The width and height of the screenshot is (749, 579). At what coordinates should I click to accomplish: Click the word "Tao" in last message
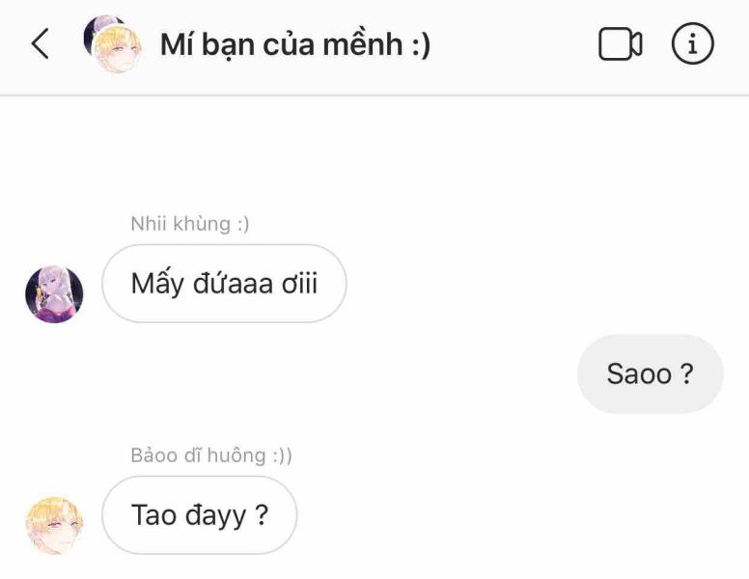click(153, 515)
